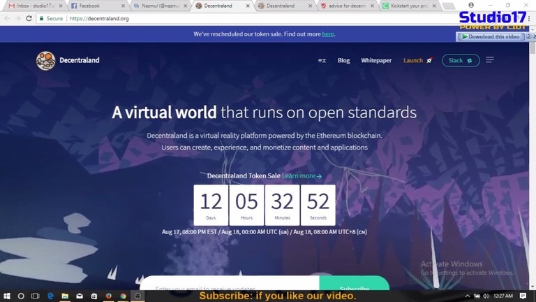Open Task View in taskbar
536x302 pixels.
click(35, 296)
